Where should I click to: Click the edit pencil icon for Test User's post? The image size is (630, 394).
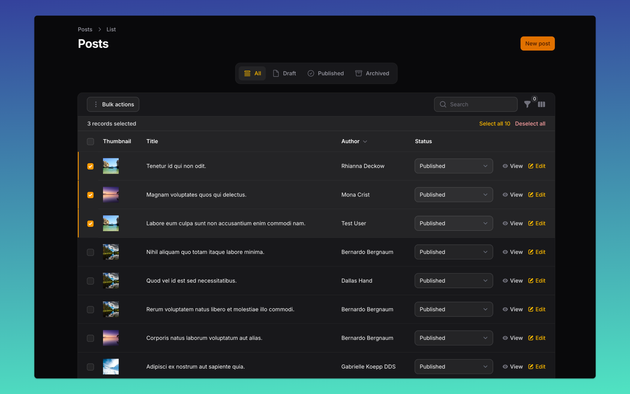pos(531,223)
